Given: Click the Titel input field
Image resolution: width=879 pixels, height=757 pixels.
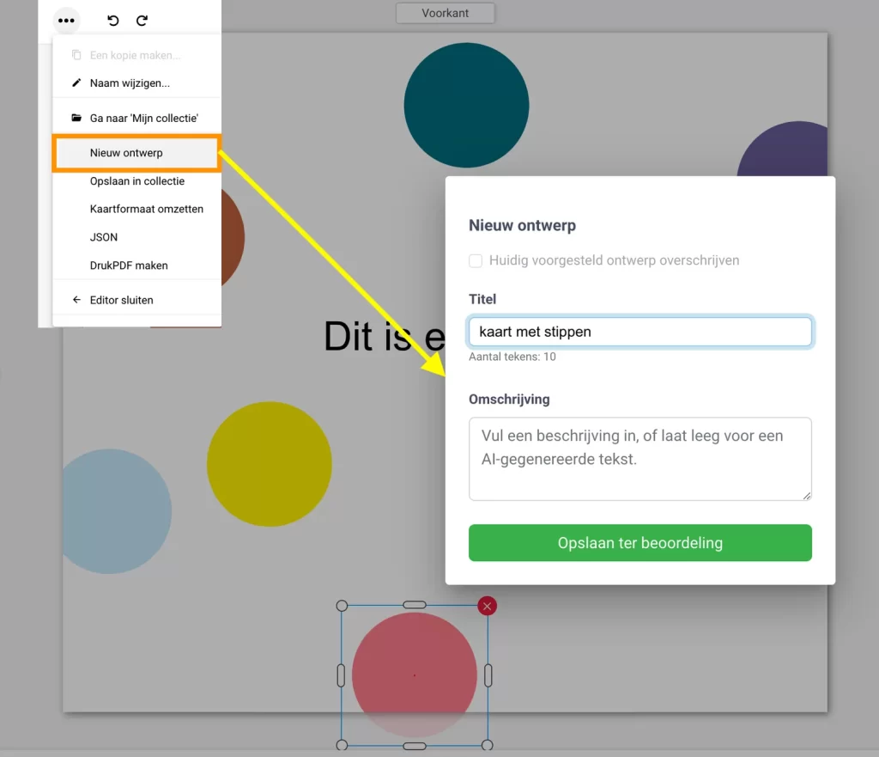Looking at the screenshot, I should (x=640, y=331).
